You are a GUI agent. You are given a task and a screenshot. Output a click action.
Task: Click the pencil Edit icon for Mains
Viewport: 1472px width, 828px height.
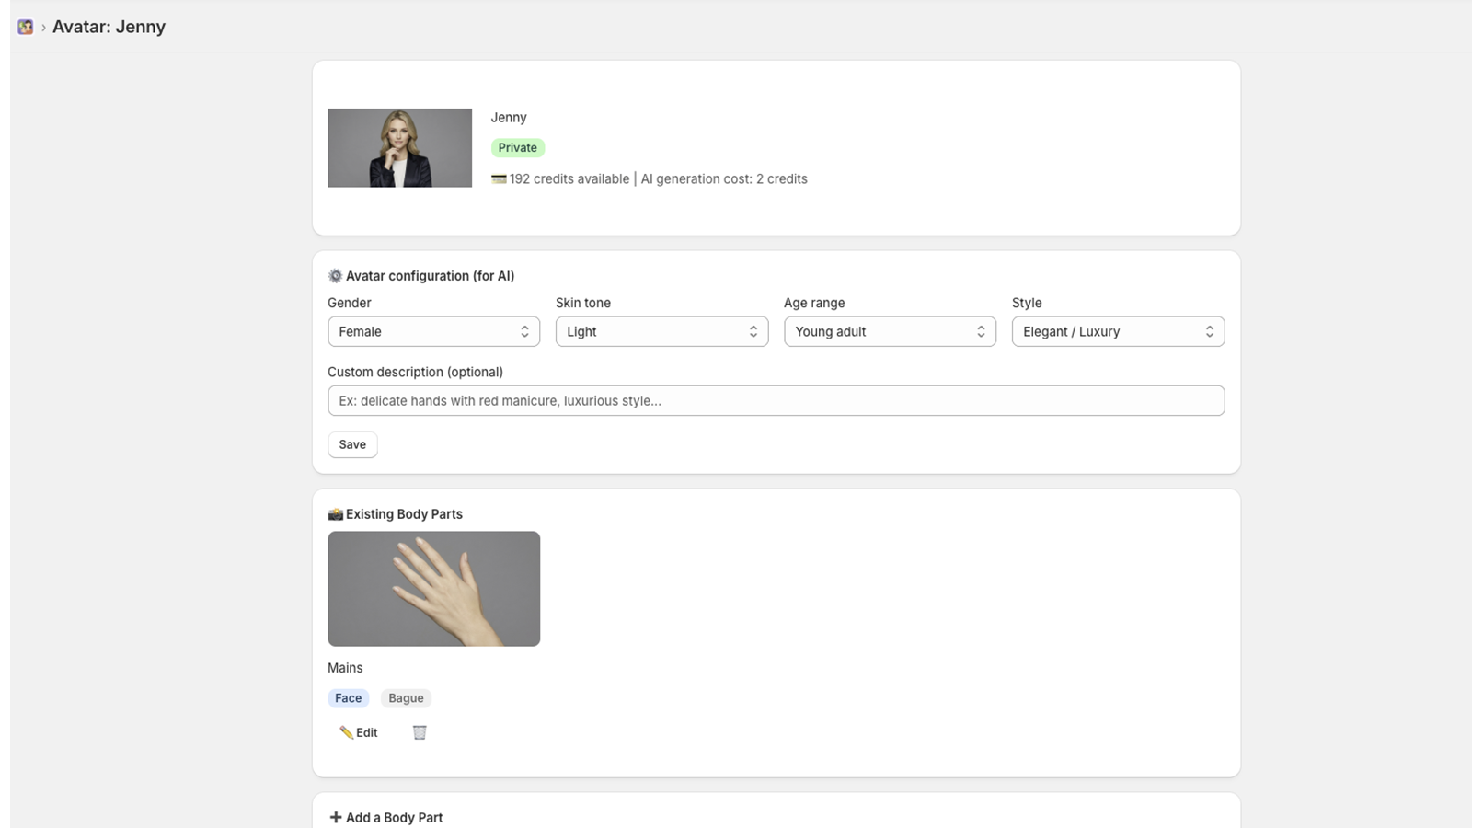point(357,732)
